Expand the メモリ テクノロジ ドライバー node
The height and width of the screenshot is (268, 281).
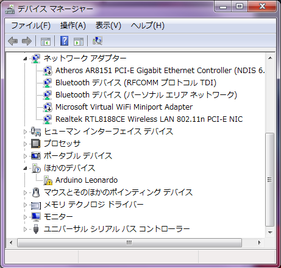pyautogui.click(x=25, y=205)
